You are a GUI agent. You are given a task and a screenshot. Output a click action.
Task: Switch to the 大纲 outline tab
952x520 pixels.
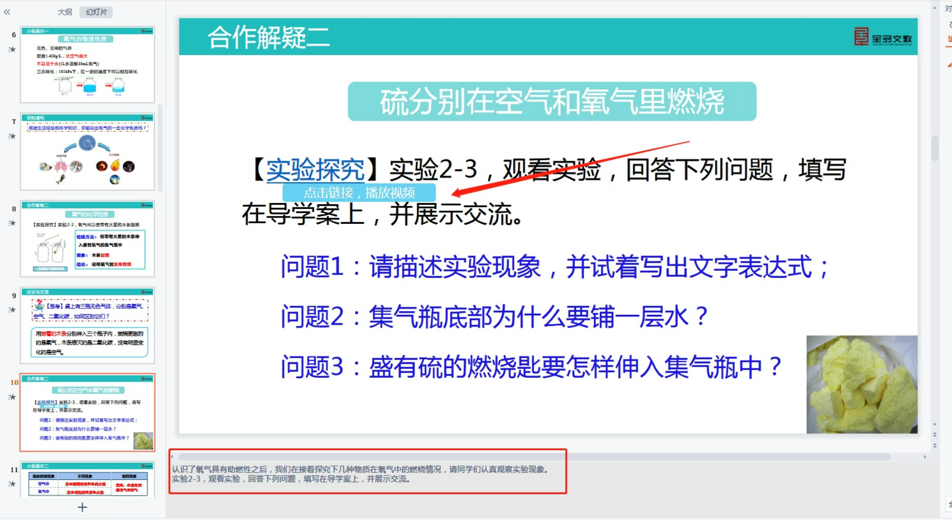click(65, 12)
